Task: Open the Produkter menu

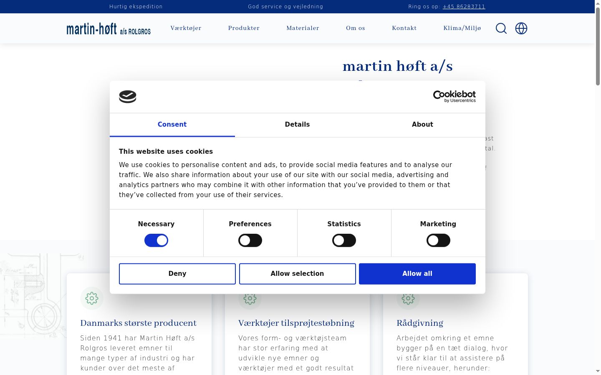Action: 244,28
